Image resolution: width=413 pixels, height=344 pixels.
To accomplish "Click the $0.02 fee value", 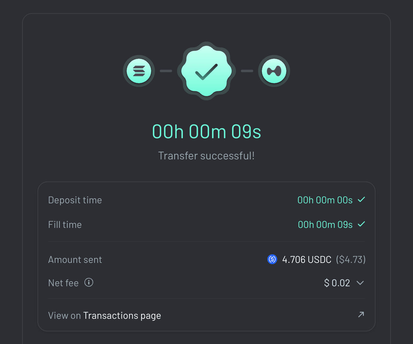I will (x=337, y=283).
